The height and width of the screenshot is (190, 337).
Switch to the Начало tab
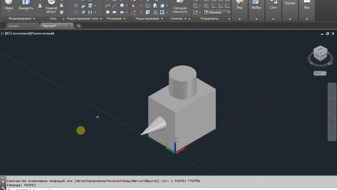coord(14,26)
